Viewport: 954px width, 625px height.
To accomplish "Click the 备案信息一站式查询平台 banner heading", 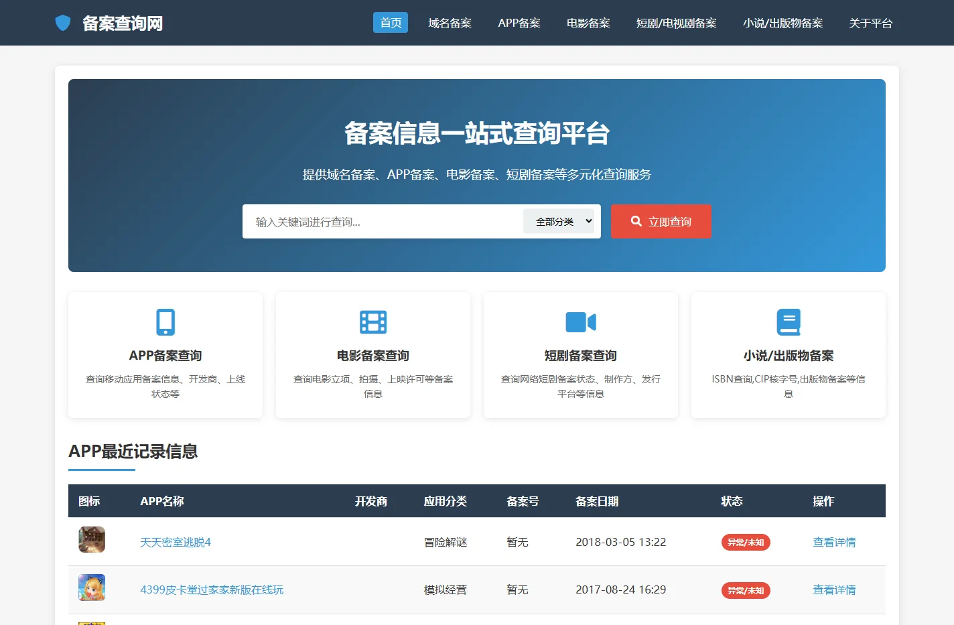I will 477,133.
